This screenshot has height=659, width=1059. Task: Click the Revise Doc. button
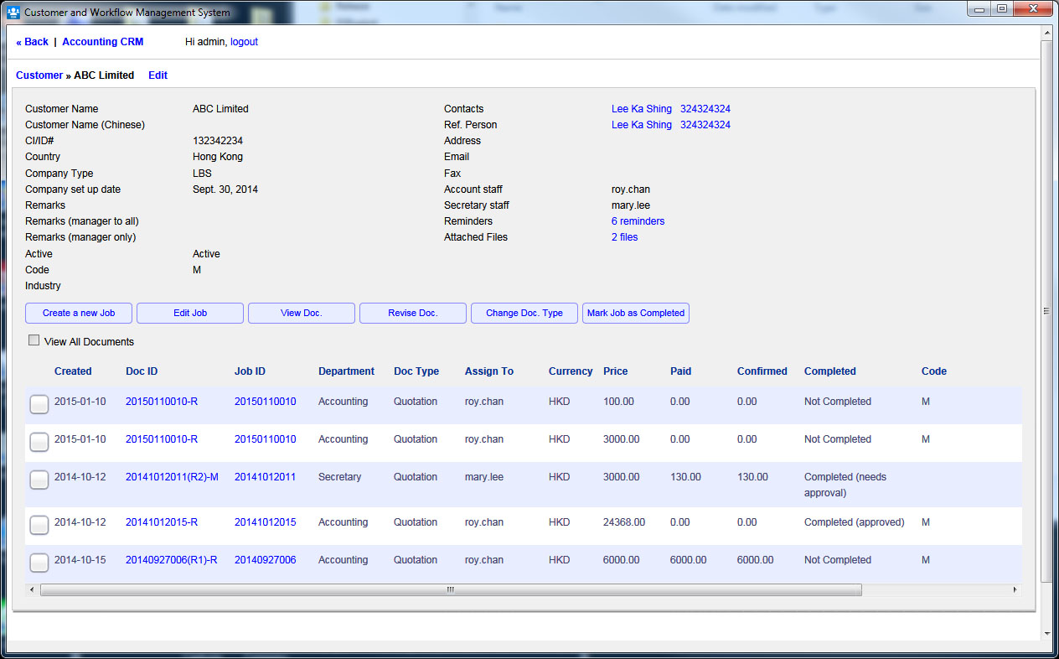pos(413,313)
